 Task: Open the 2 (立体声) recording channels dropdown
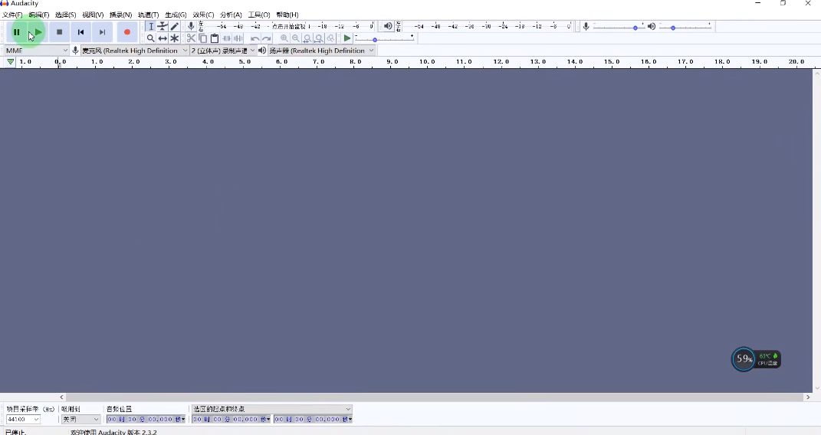tap(222, 51)
